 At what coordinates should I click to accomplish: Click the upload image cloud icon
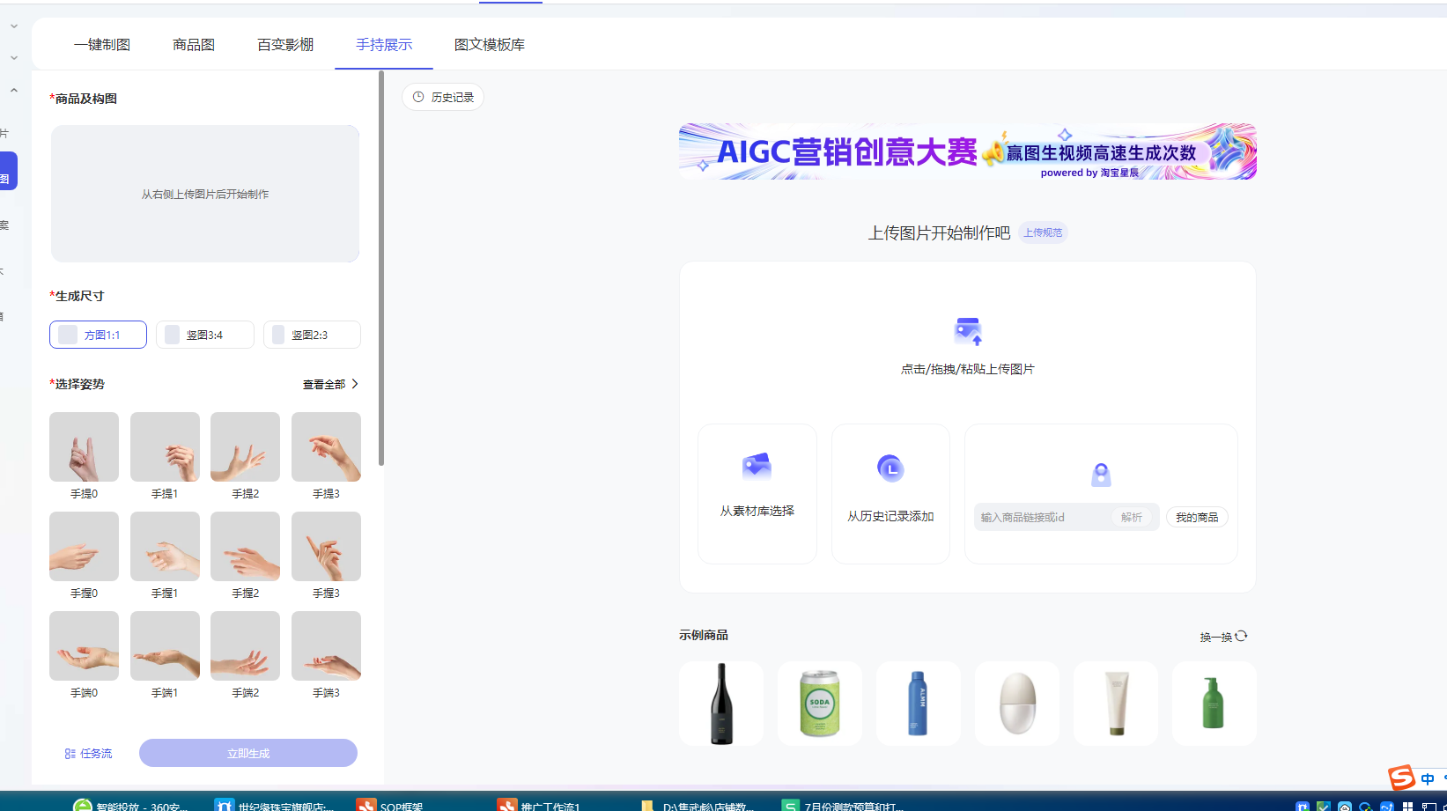[967, 332]
